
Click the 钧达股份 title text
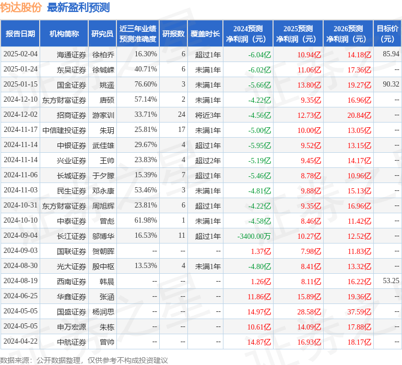(x=21, y=7)
